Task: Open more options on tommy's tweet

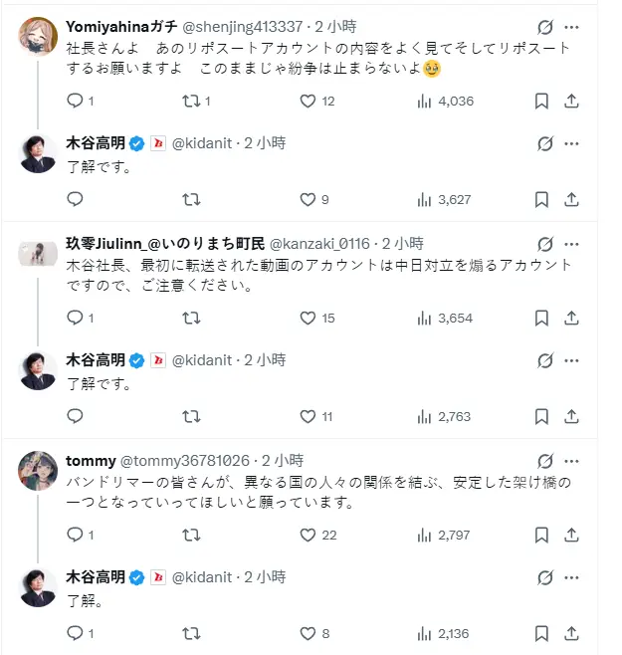Action: [x=571, y=461]
